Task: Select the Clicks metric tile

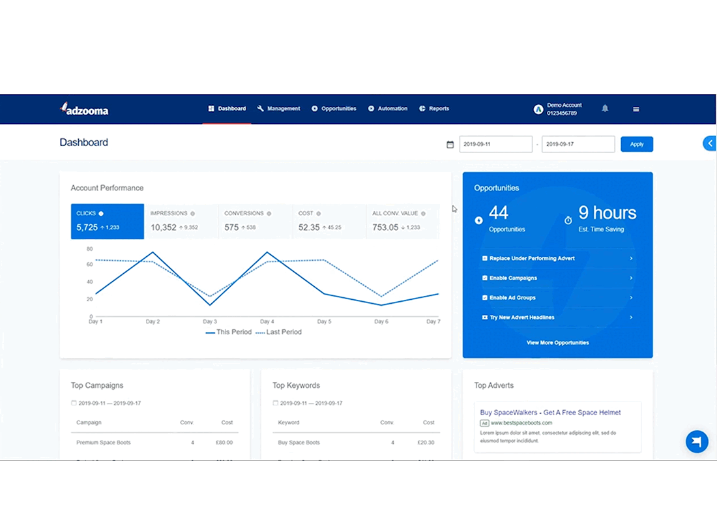Action: pyautogui.click(x=108, y=221)
